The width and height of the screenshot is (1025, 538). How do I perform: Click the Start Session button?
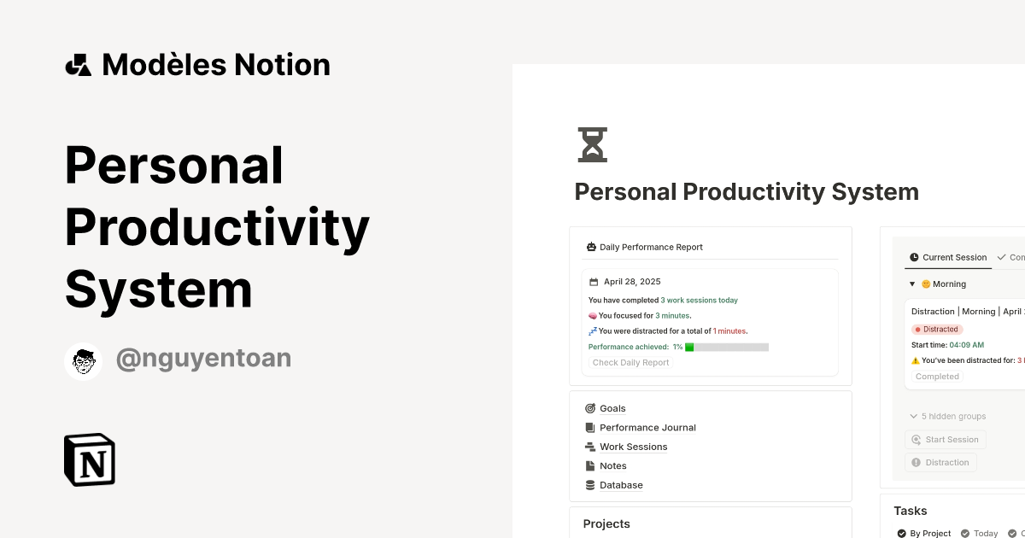945,439
